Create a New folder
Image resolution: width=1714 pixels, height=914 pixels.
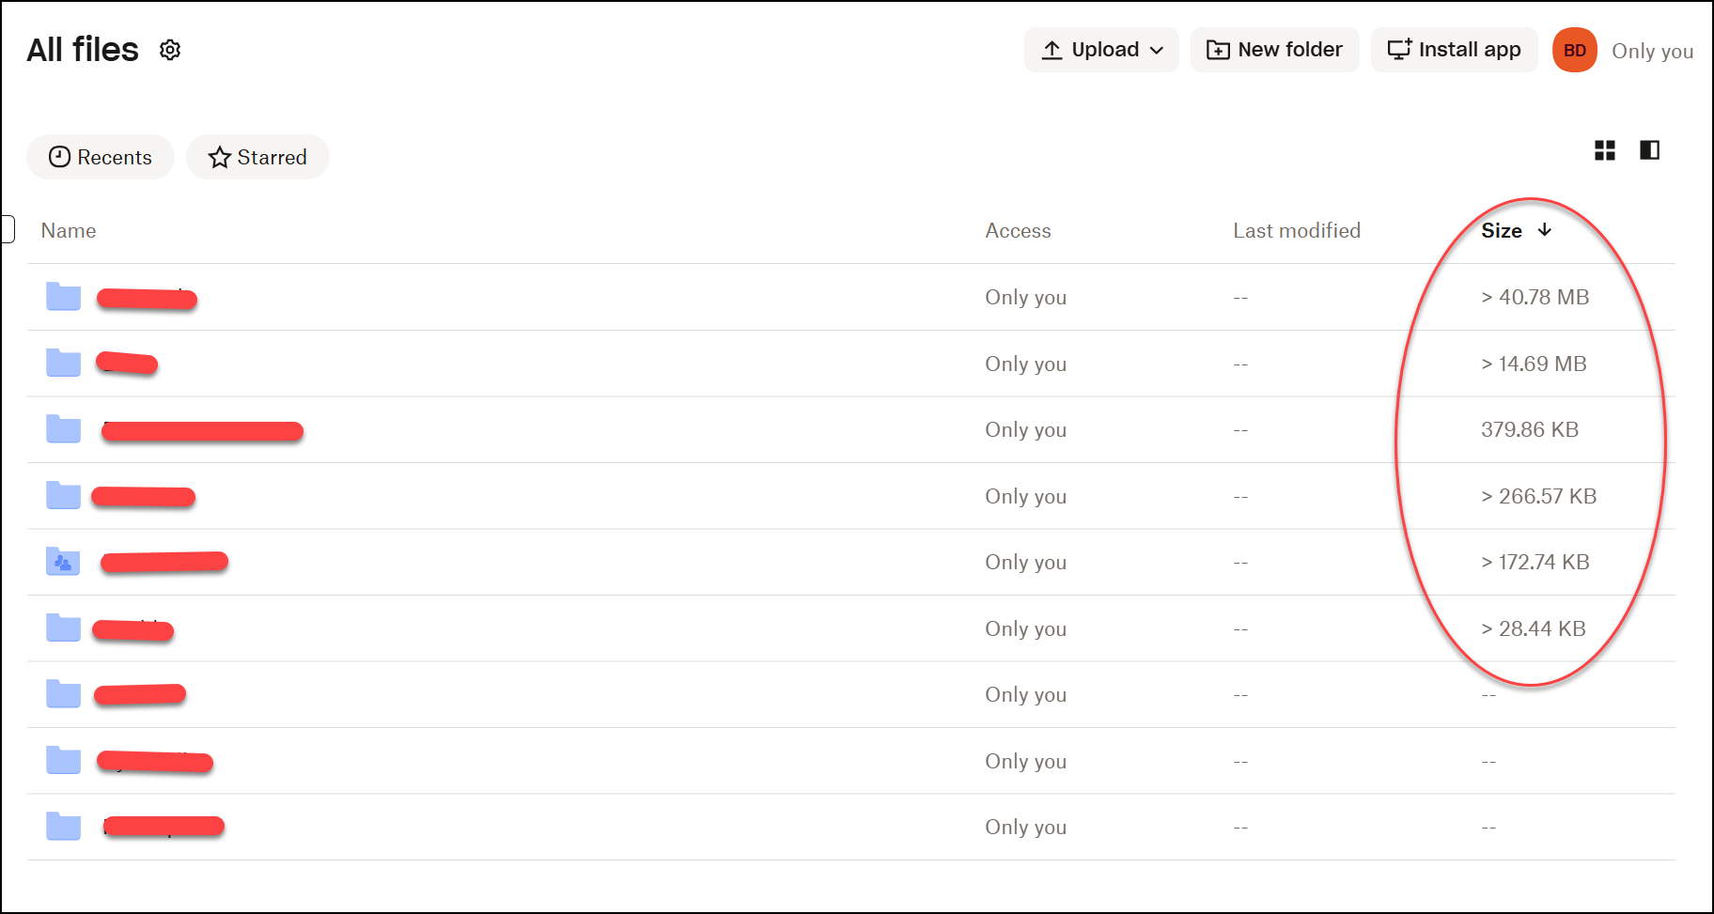pos(1274,50)
